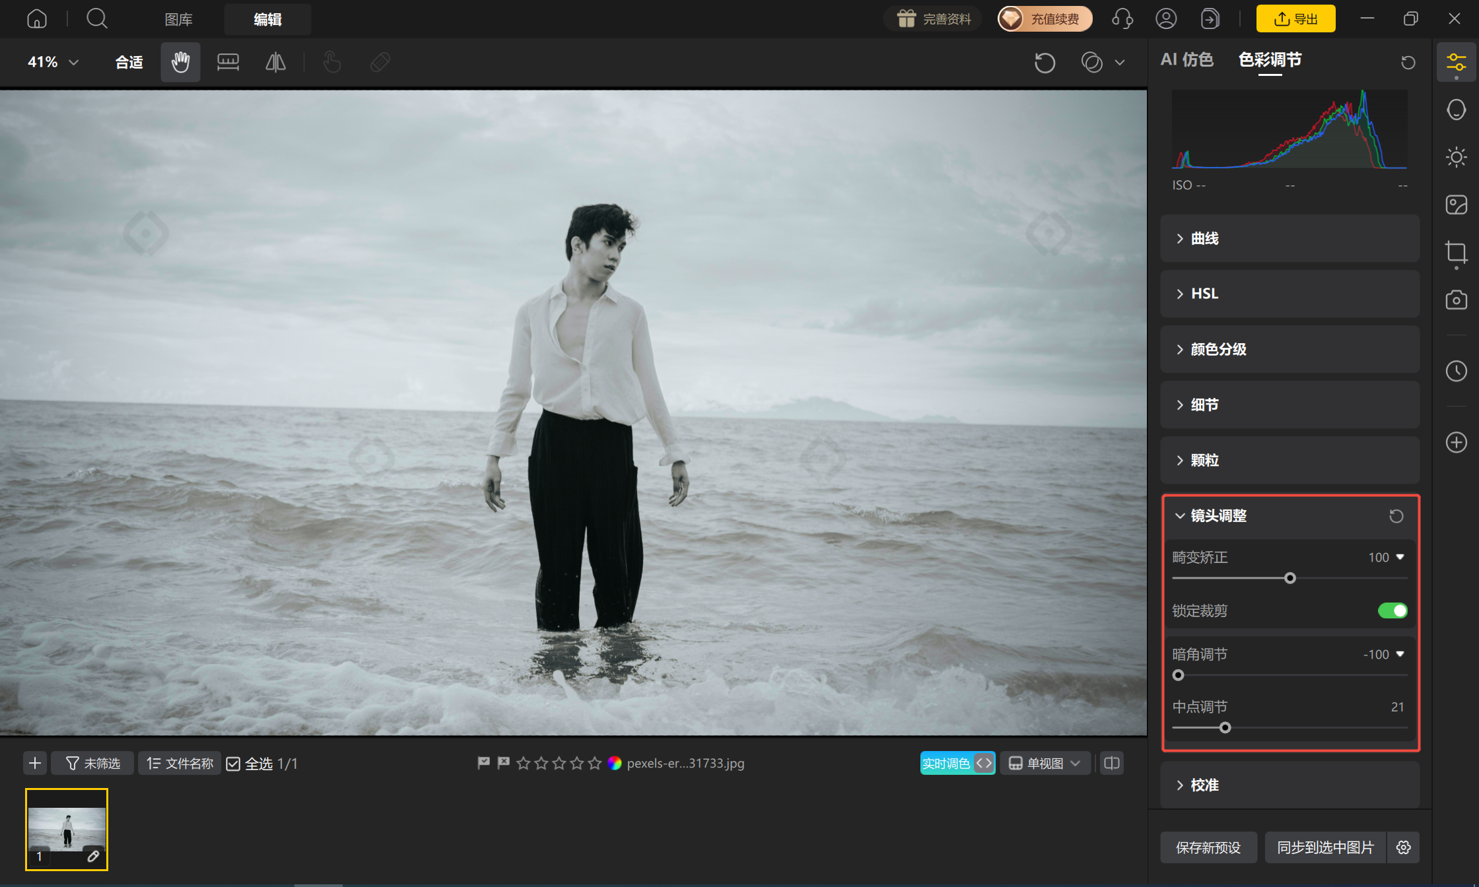Click the login arrow box icon
The width and height of the screenshot is (1479, 887).
pyautogui.click(x=1210, y=18)
